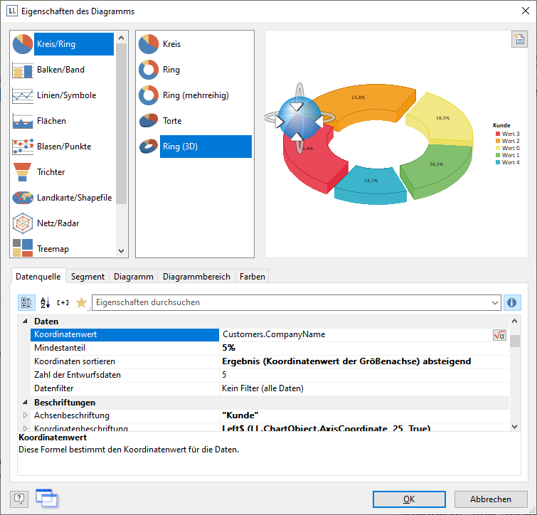Click the favorites star icon
The width and height of the screenshot is (537, 515).
(x=81, y=302)
